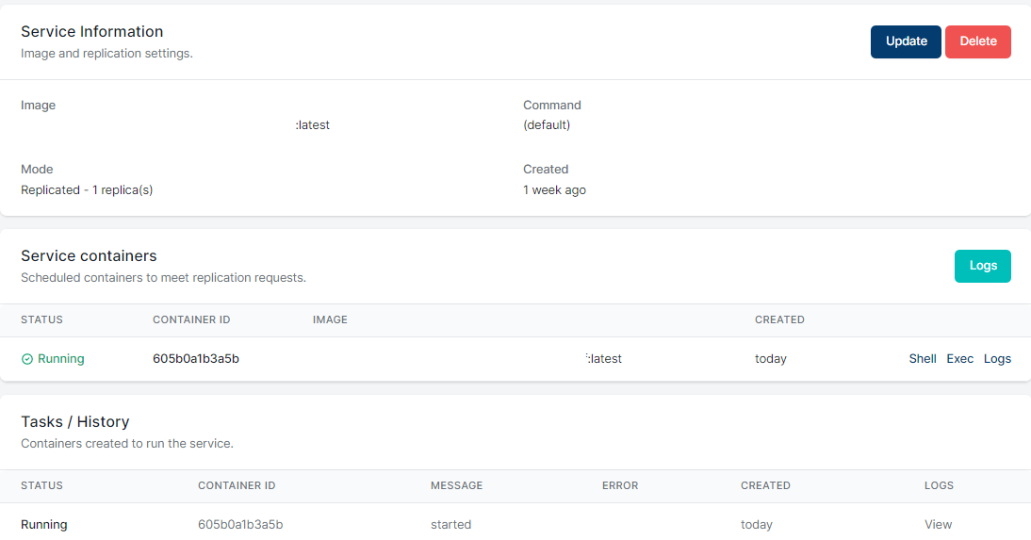This screenshot has width=1031, height=540.
Task: Click the CREATED header in Service containers
Action: coord(779,319)
